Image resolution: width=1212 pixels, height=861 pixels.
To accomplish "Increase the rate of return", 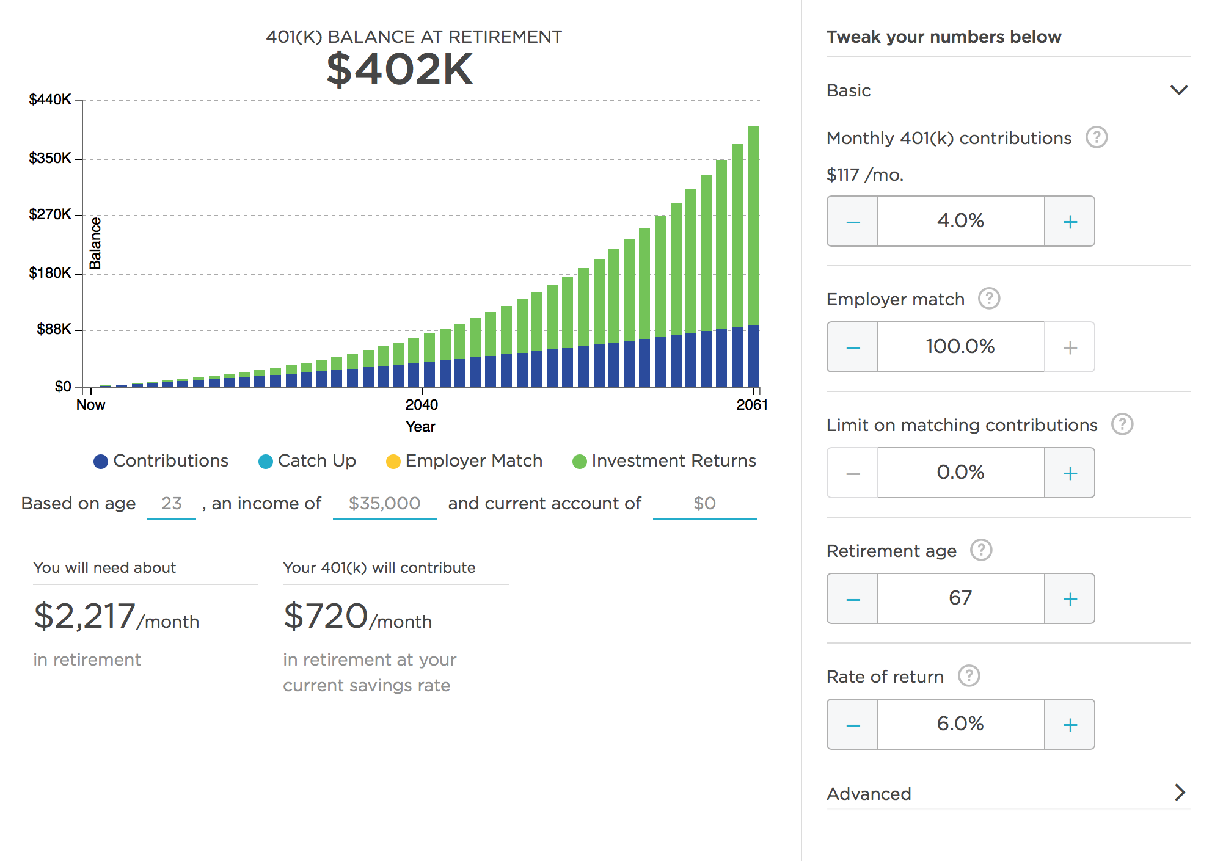I will 1069,725.
